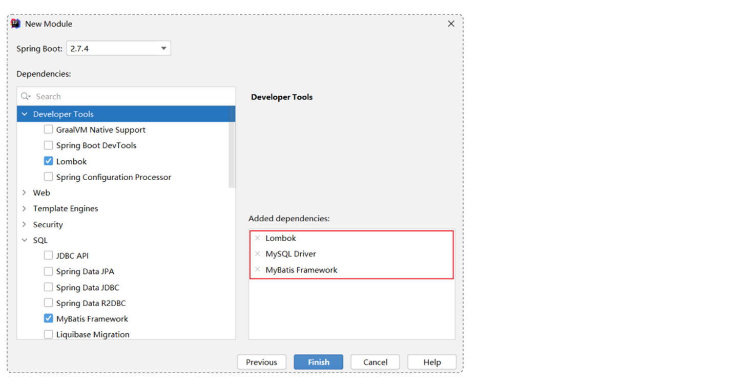The image size is (747, 384).
Task: Expand the Template Engines category chevron
Action: tap(25, 208)
